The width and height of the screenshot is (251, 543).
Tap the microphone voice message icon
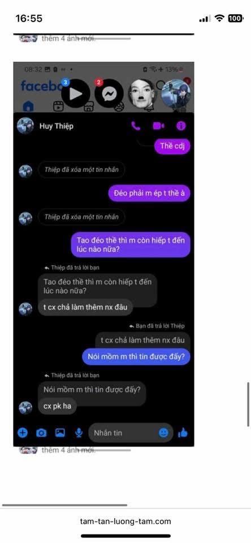tap(79, 433)
